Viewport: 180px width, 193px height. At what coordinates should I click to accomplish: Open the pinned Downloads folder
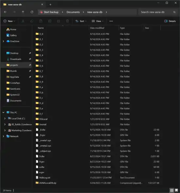point(14,59)
